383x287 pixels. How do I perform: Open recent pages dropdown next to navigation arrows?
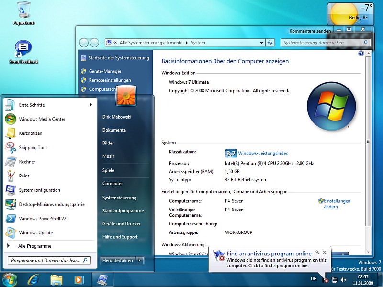coord(101,43)
